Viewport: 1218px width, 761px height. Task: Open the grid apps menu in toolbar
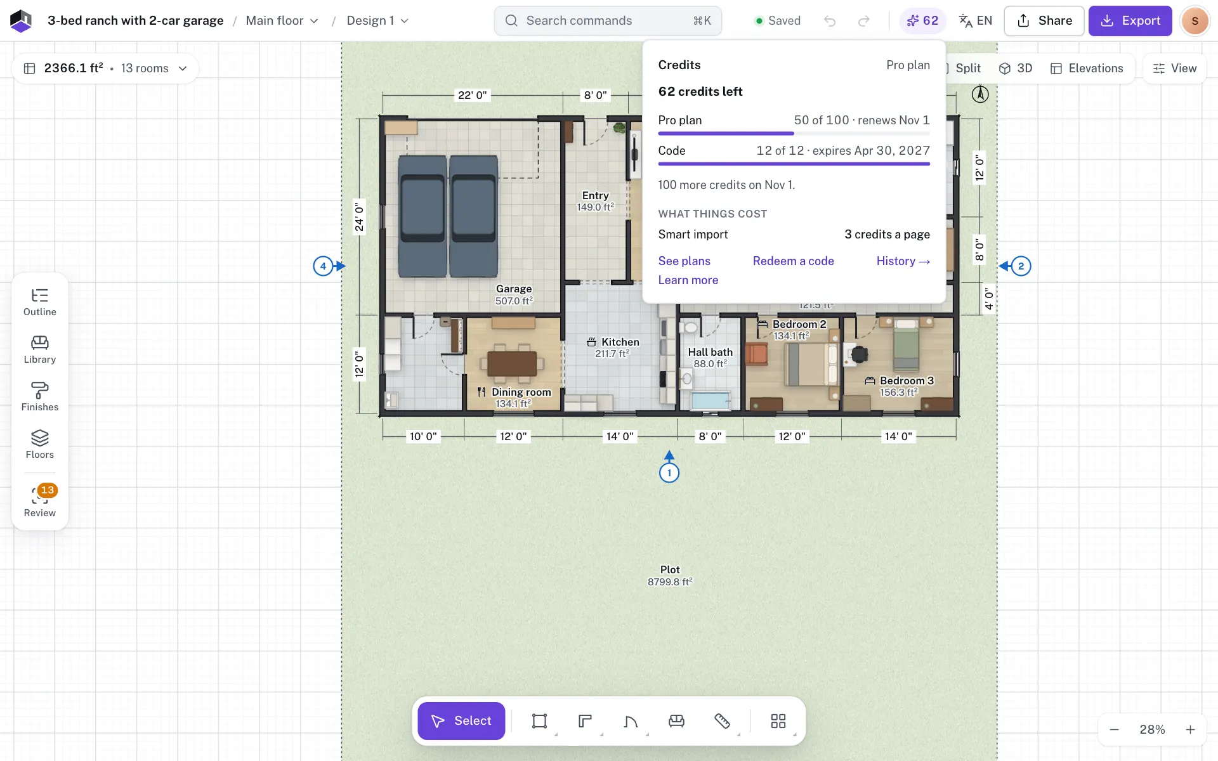(x=778, y=721)
